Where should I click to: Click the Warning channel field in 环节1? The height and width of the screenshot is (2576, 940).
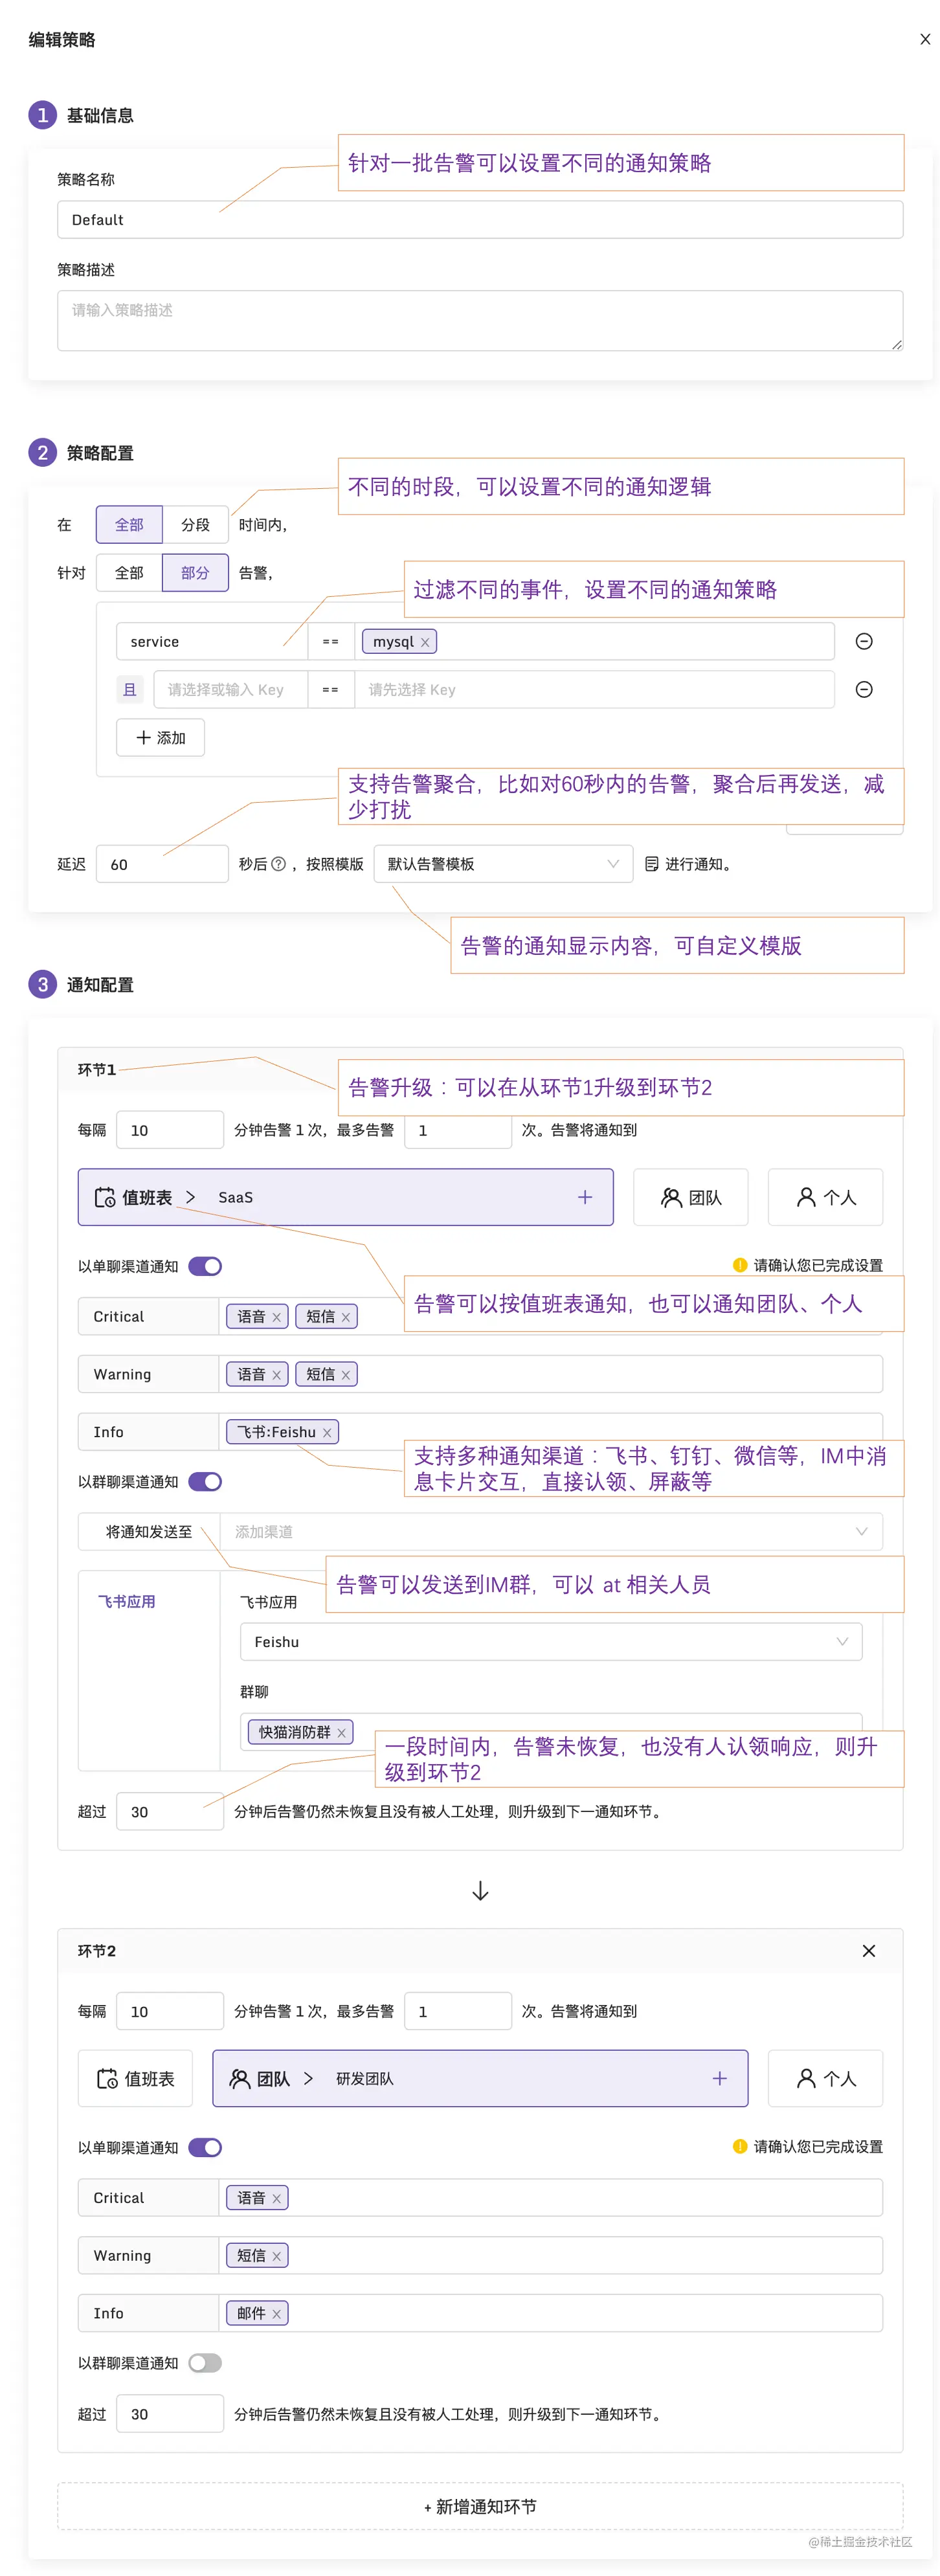551,1374
